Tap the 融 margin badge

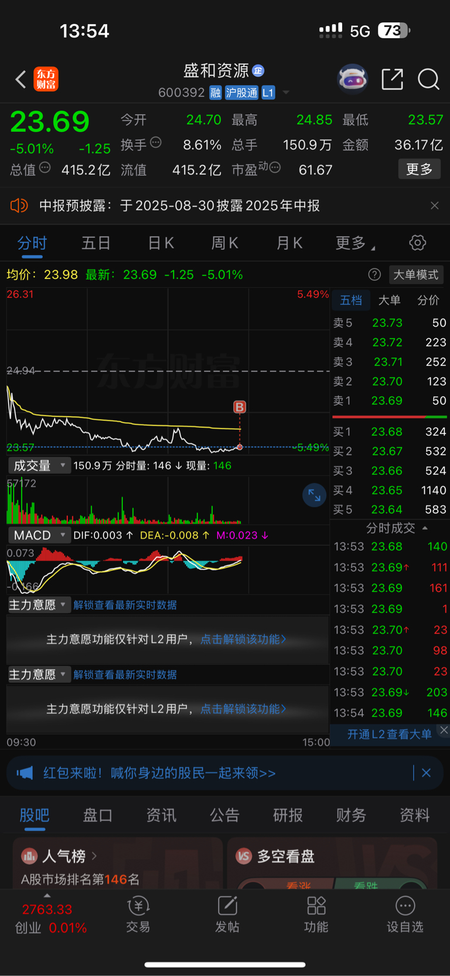[216, 93]
